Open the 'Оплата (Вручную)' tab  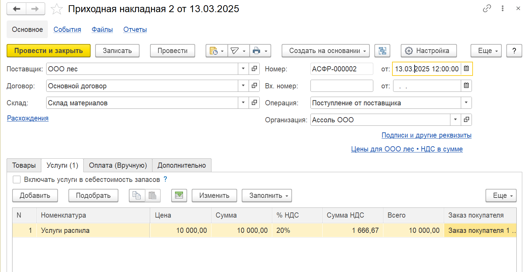pos(118,165)
